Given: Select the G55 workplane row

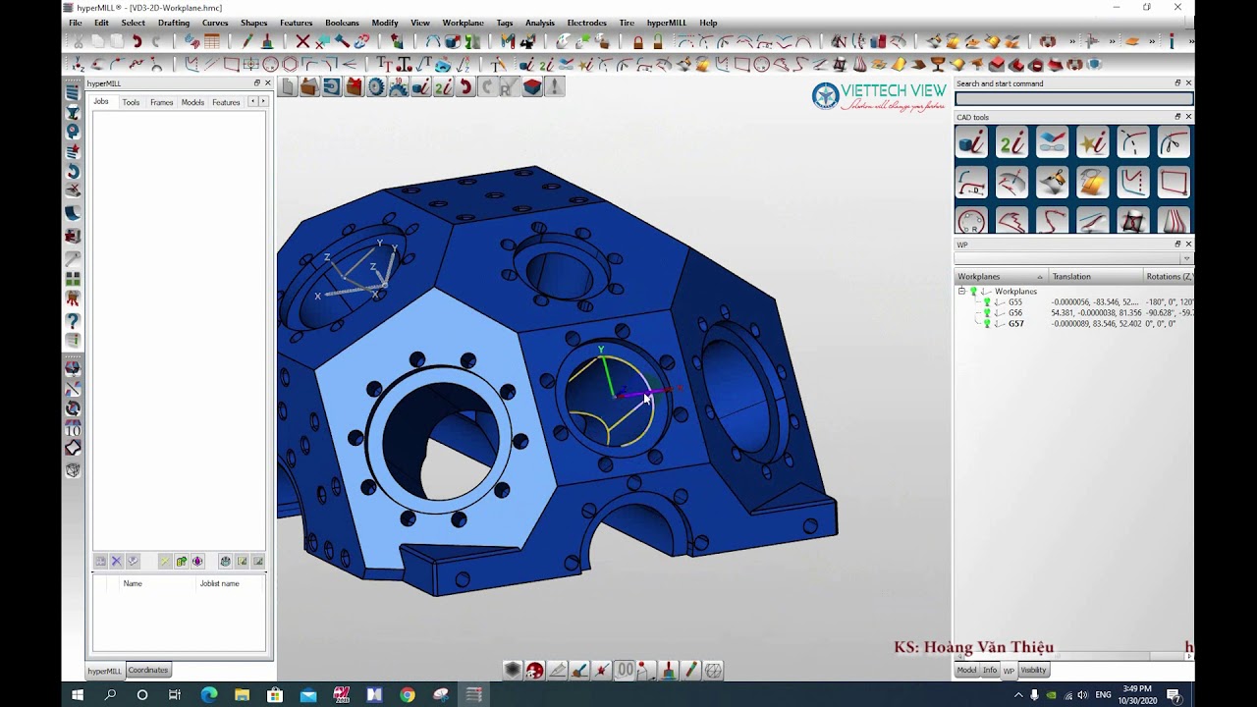Looking at the screenshot, I should point(1074,302).
